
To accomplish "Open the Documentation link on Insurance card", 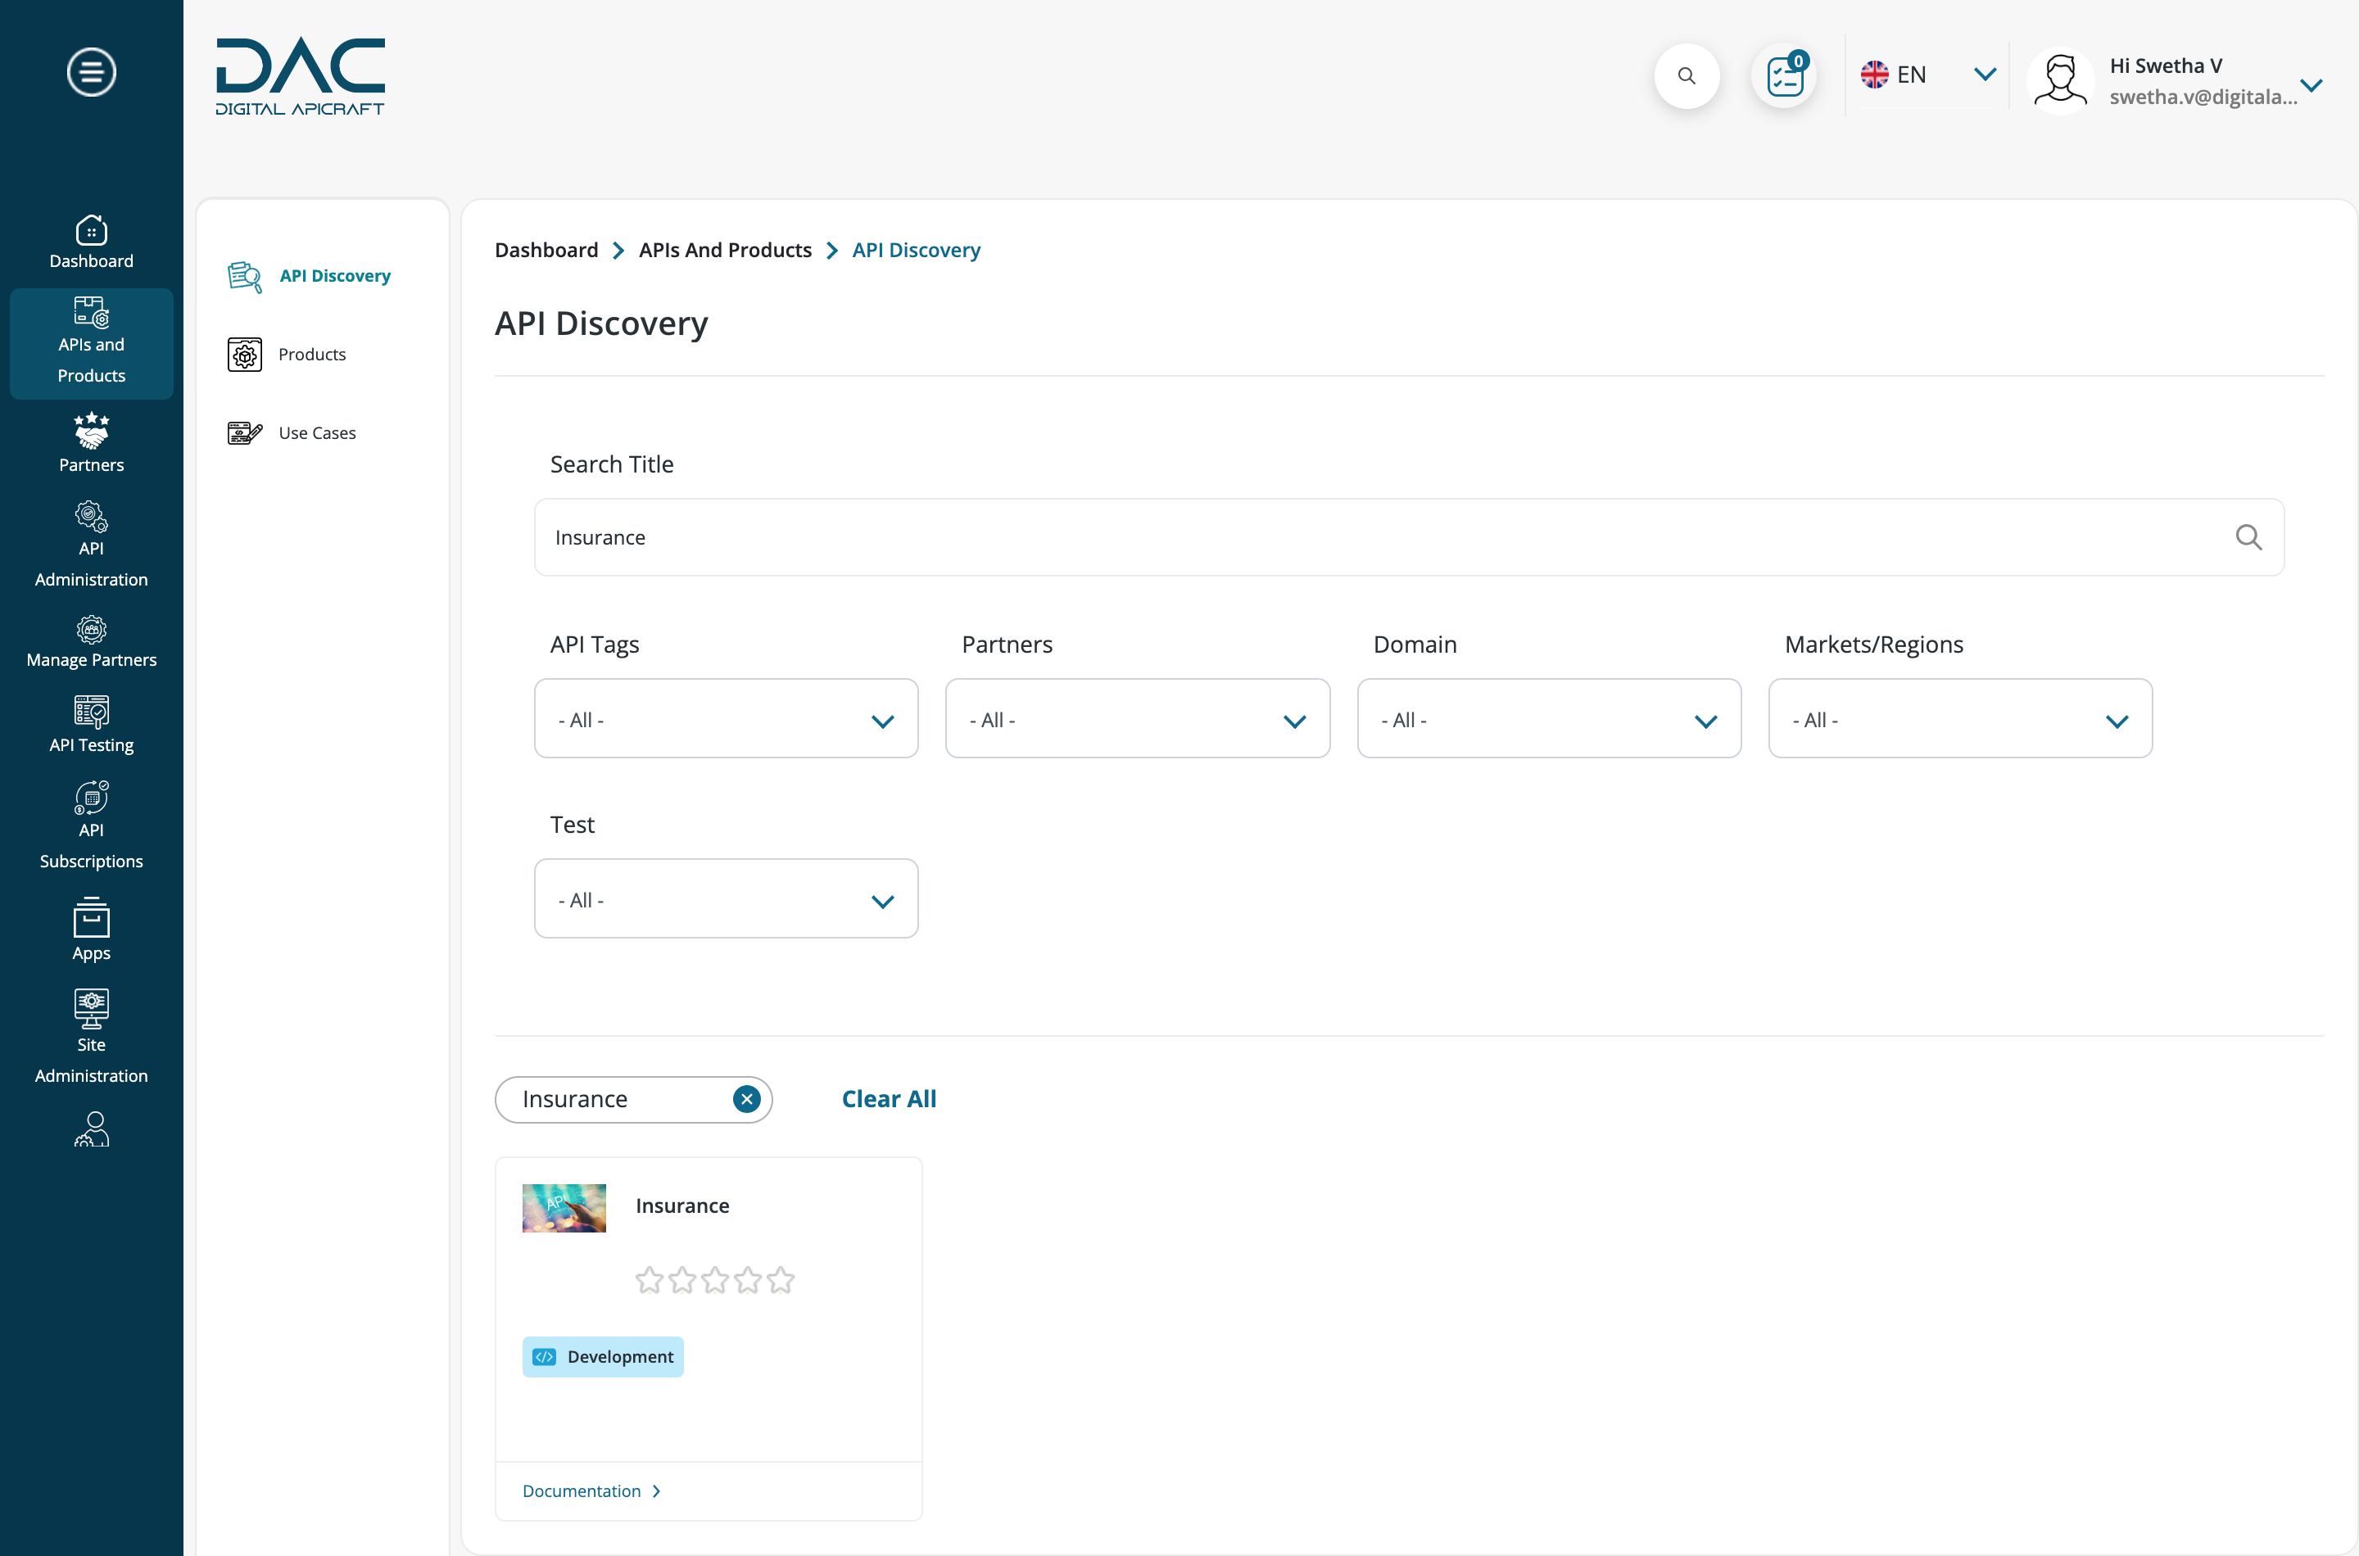I will point(582,1490).
